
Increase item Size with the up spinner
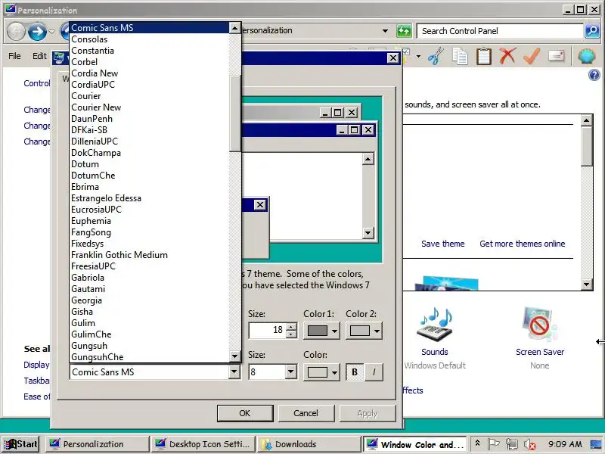(292, 326)
